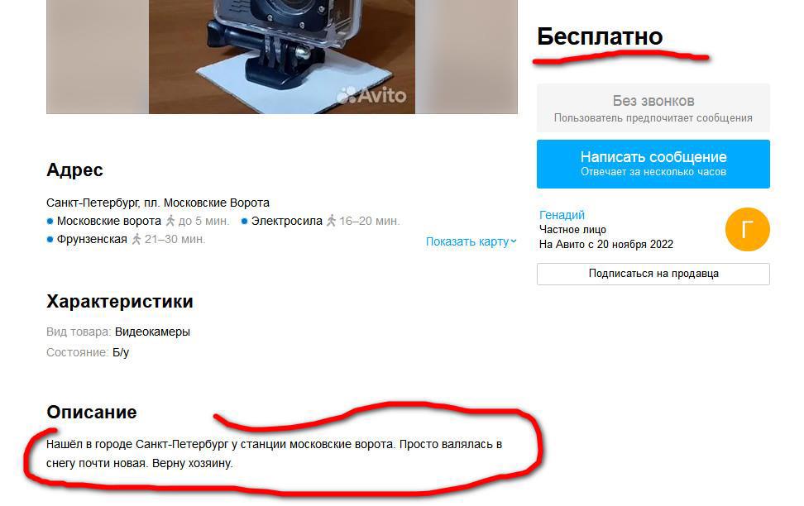Viewport: 804px width, 506px height.
Task: Click the Avito watermark logo on photo
Action: tap(371, 95)
